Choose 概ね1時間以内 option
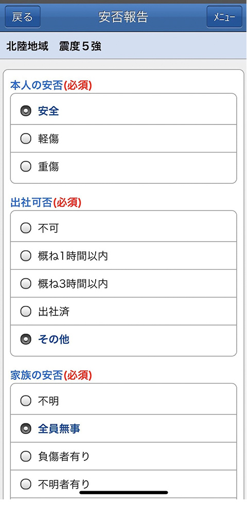Image resolution: width=247 pixels, height=521 pixels. click(x=123, y=256)
